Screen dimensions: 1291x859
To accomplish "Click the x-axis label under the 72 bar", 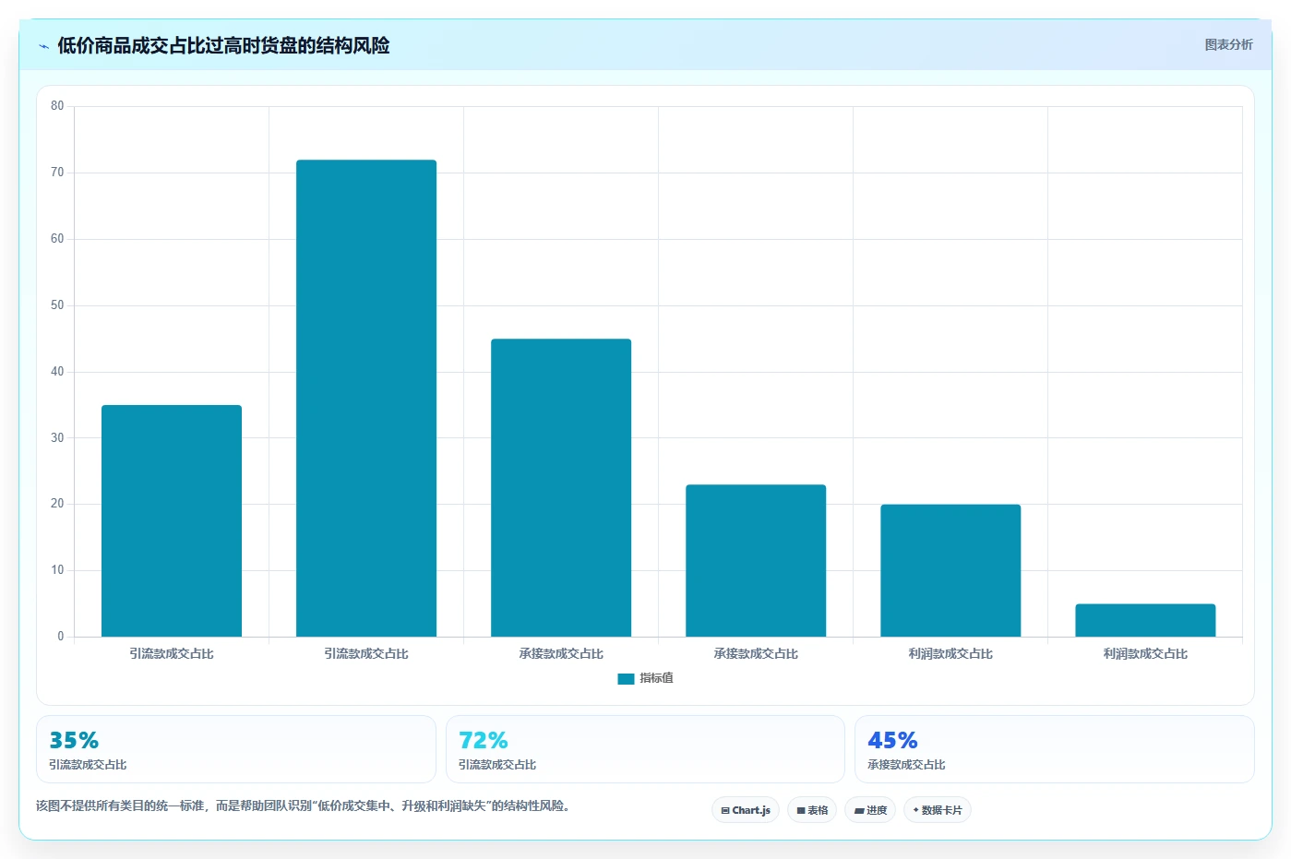I will click(366, 653).
